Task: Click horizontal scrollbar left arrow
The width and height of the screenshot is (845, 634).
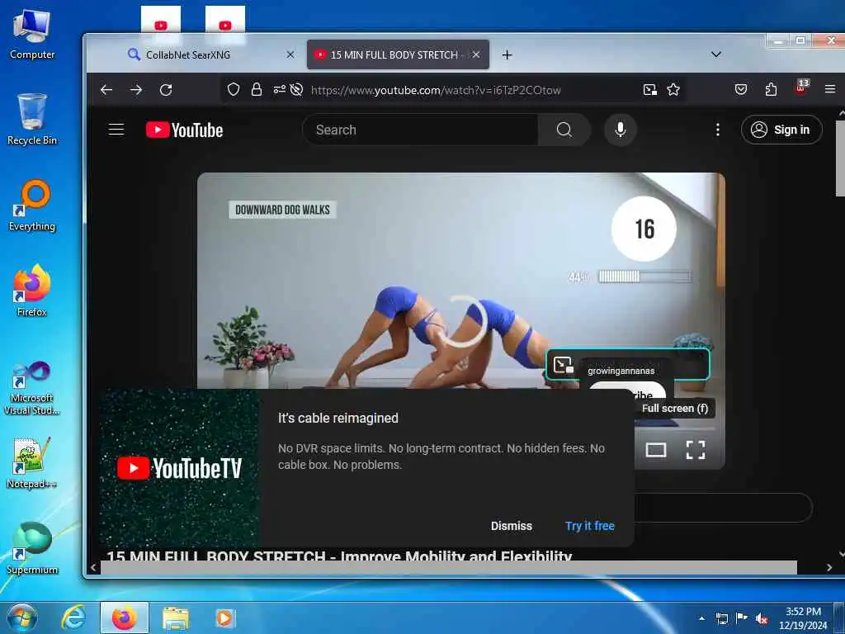Action: [x=93, y=567]
